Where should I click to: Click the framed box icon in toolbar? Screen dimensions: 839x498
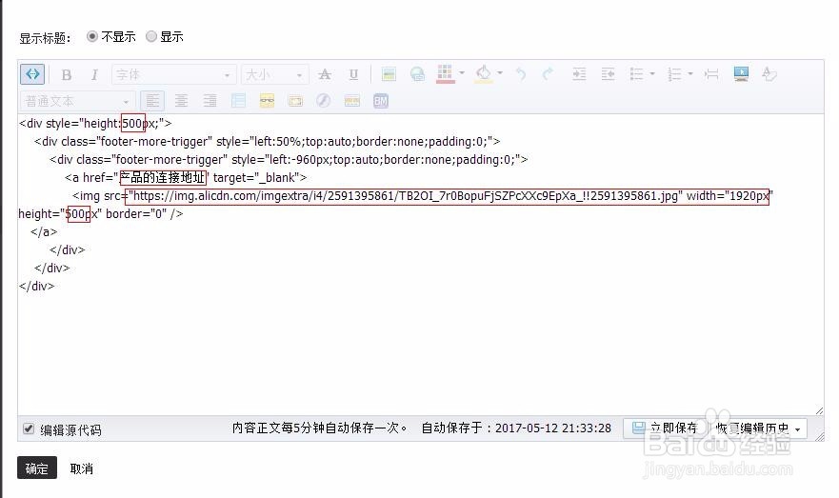pyautogui.click(x=295, y=101)
